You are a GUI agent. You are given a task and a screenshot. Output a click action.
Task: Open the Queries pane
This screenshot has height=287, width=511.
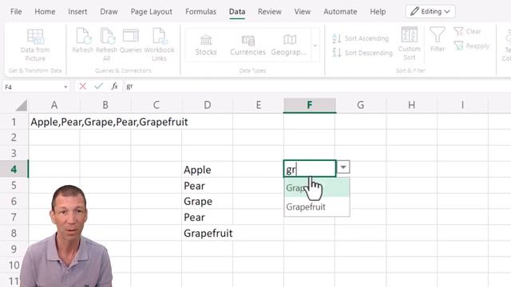click(131, 41)
